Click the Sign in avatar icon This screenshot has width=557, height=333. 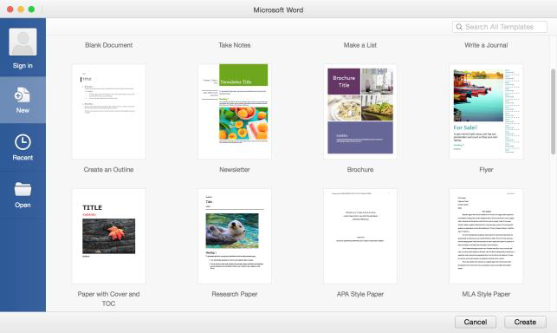pos(23,42)
